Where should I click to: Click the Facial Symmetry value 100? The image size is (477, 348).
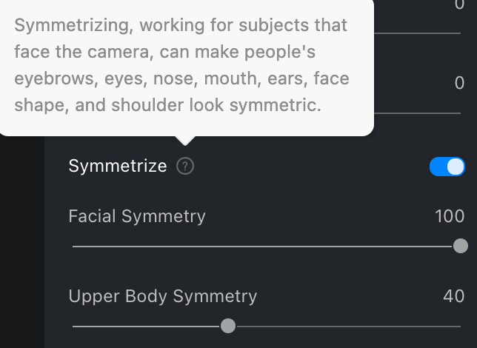pyautogui.click(x=450, y=216)
